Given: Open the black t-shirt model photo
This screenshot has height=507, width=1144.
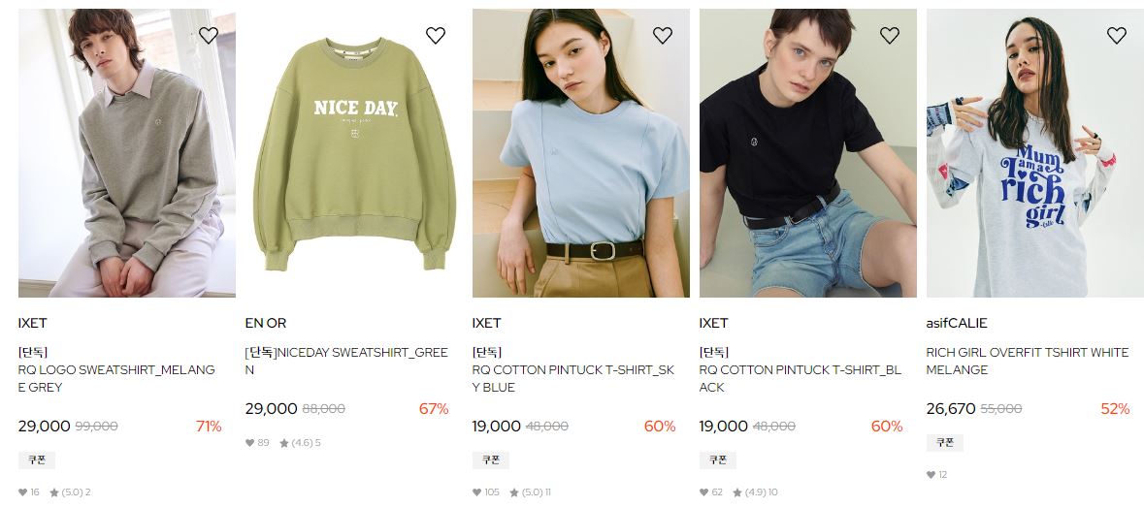Looking at the screenshot, I should pos(807,153).
